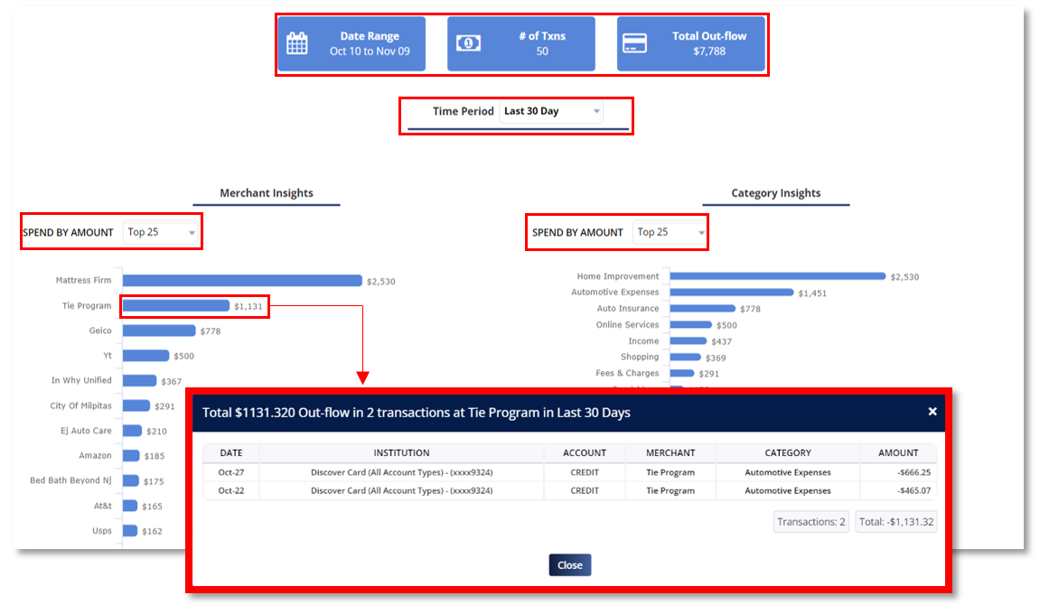Click the Oct-22 date cell
The height and width of the screenshot is (605, 1040).
coord(230,491)
